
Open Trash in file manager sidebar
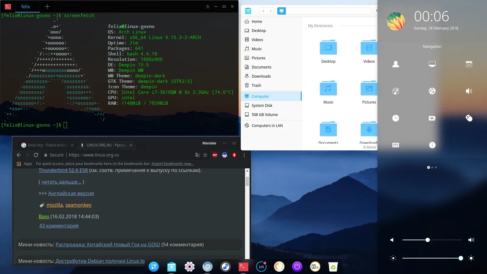271,86
